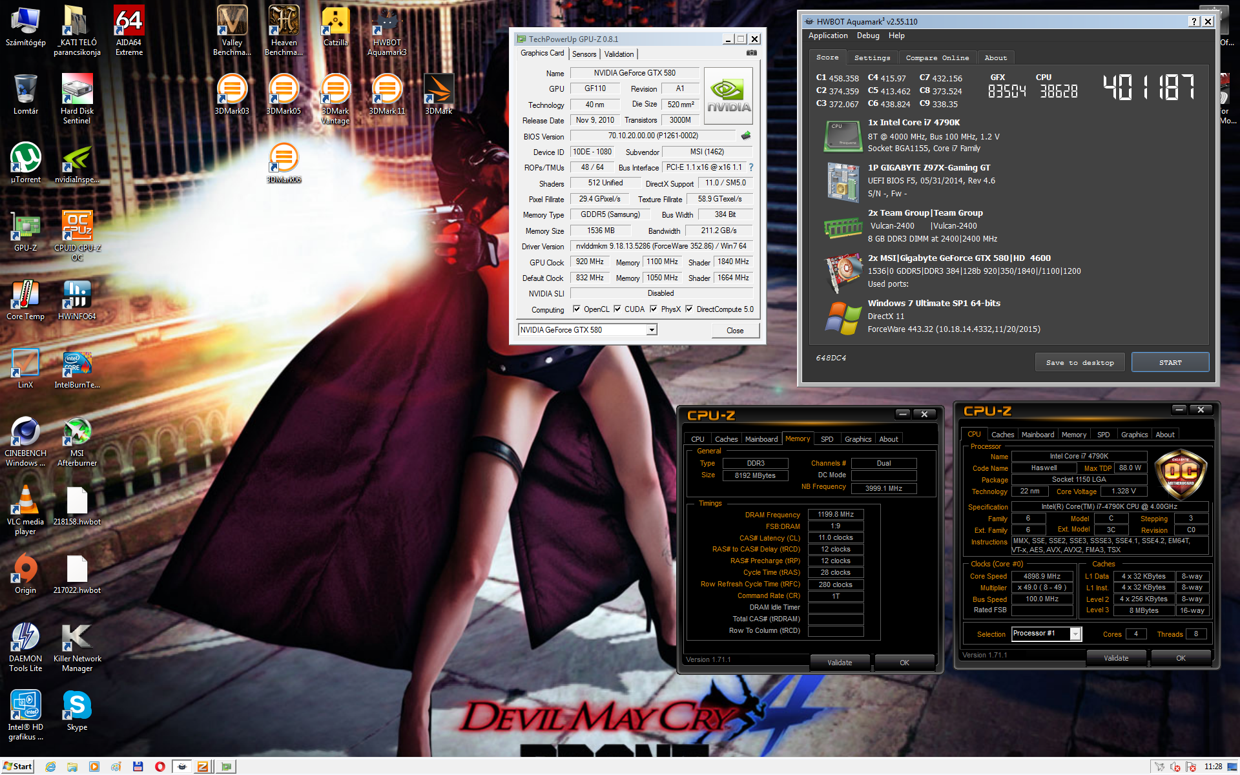The height and width of the screenshot is (775, 1240).
Task: Switch to the About tab in Aquamark
Action: click(x=995, y=57)
